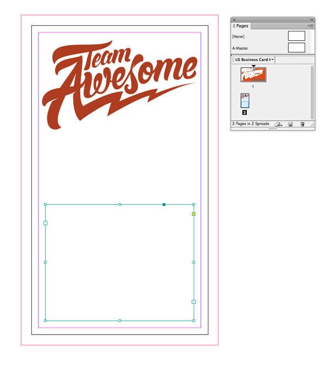Click the text frame in port box
Image resolution: width=330 pixels, height=365 pixels.
pyautogui.click(x=45, y=223)
